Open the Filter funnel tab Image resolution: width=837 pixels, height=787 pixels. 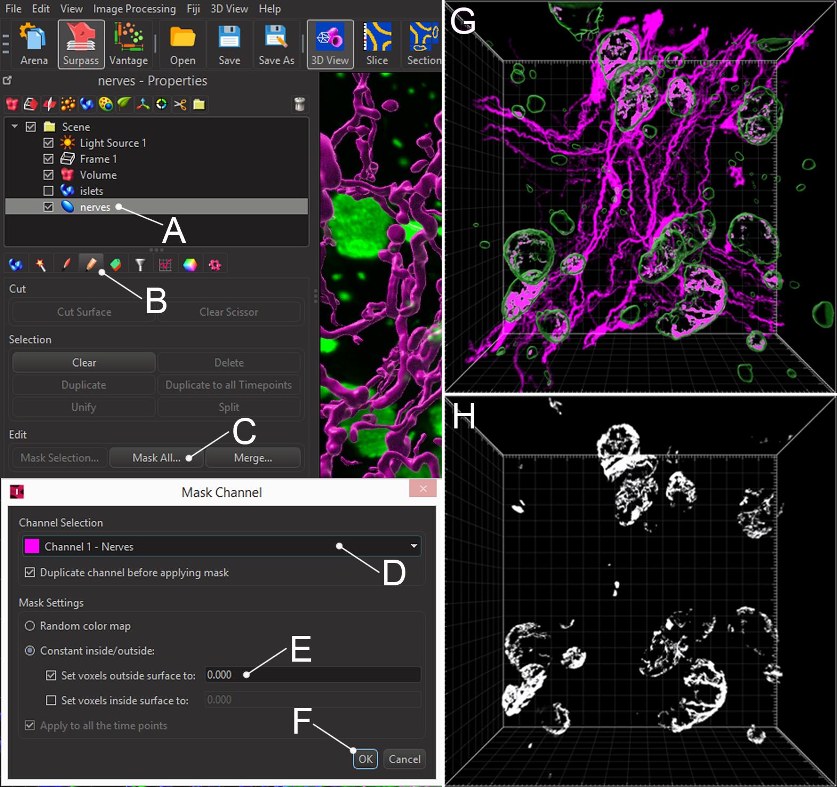(x=140, y=264)
